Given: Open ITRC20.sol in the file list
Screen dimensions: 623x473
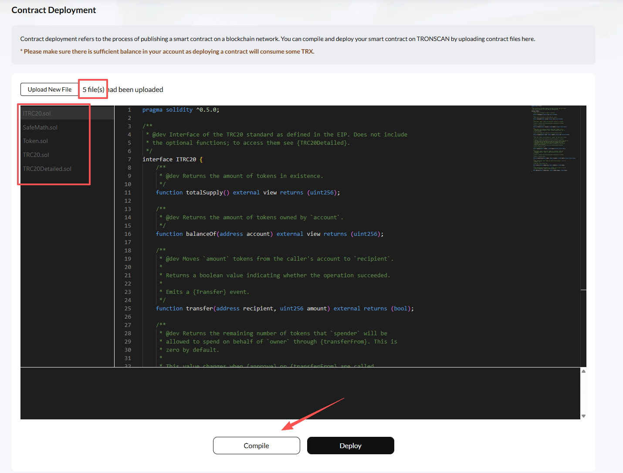Looking at the screenshot, I should pyautogui.click(x=37, y=113).
